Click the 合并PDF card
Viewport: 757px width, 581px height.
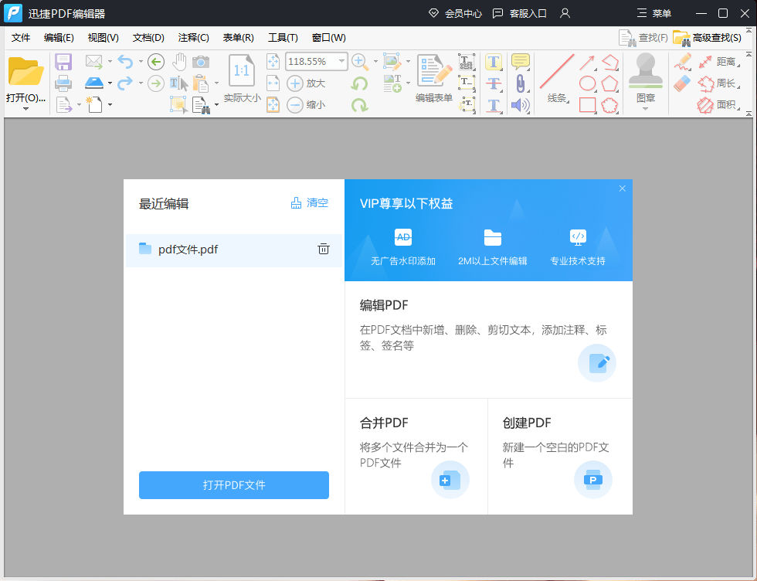[x=416, y=457]
